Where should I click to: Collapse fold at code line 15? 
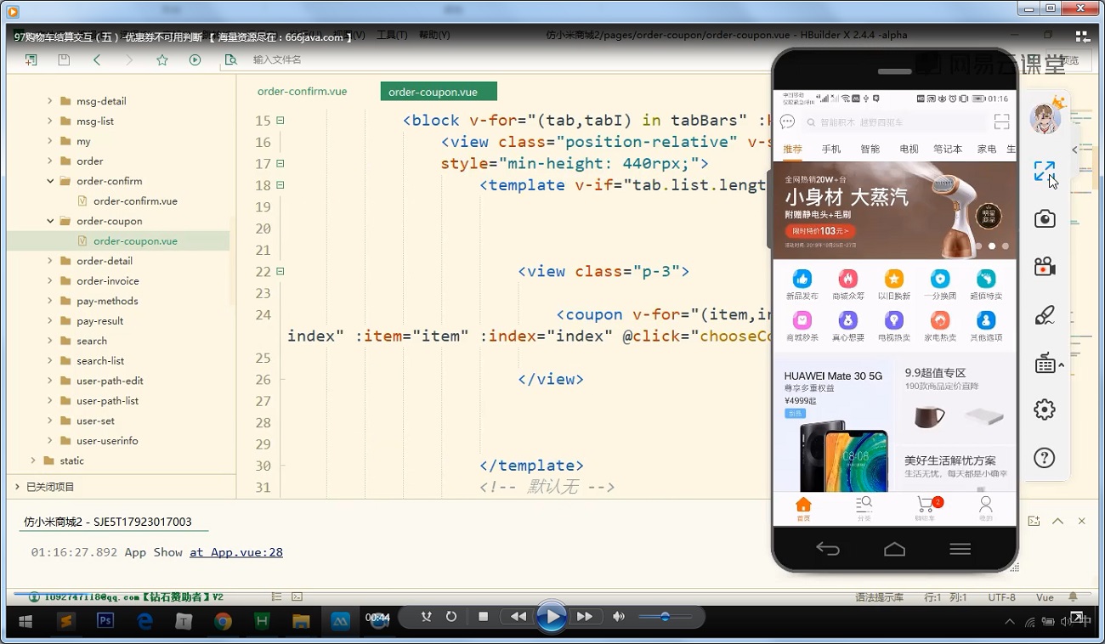tap(280, 121)
